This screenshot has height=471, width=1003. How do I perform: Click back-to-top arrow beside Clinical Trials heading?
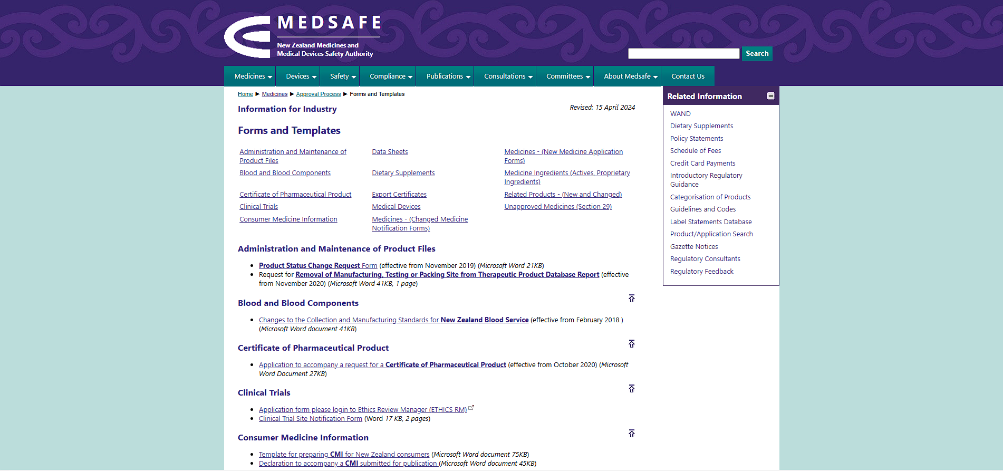coord(631,389)
